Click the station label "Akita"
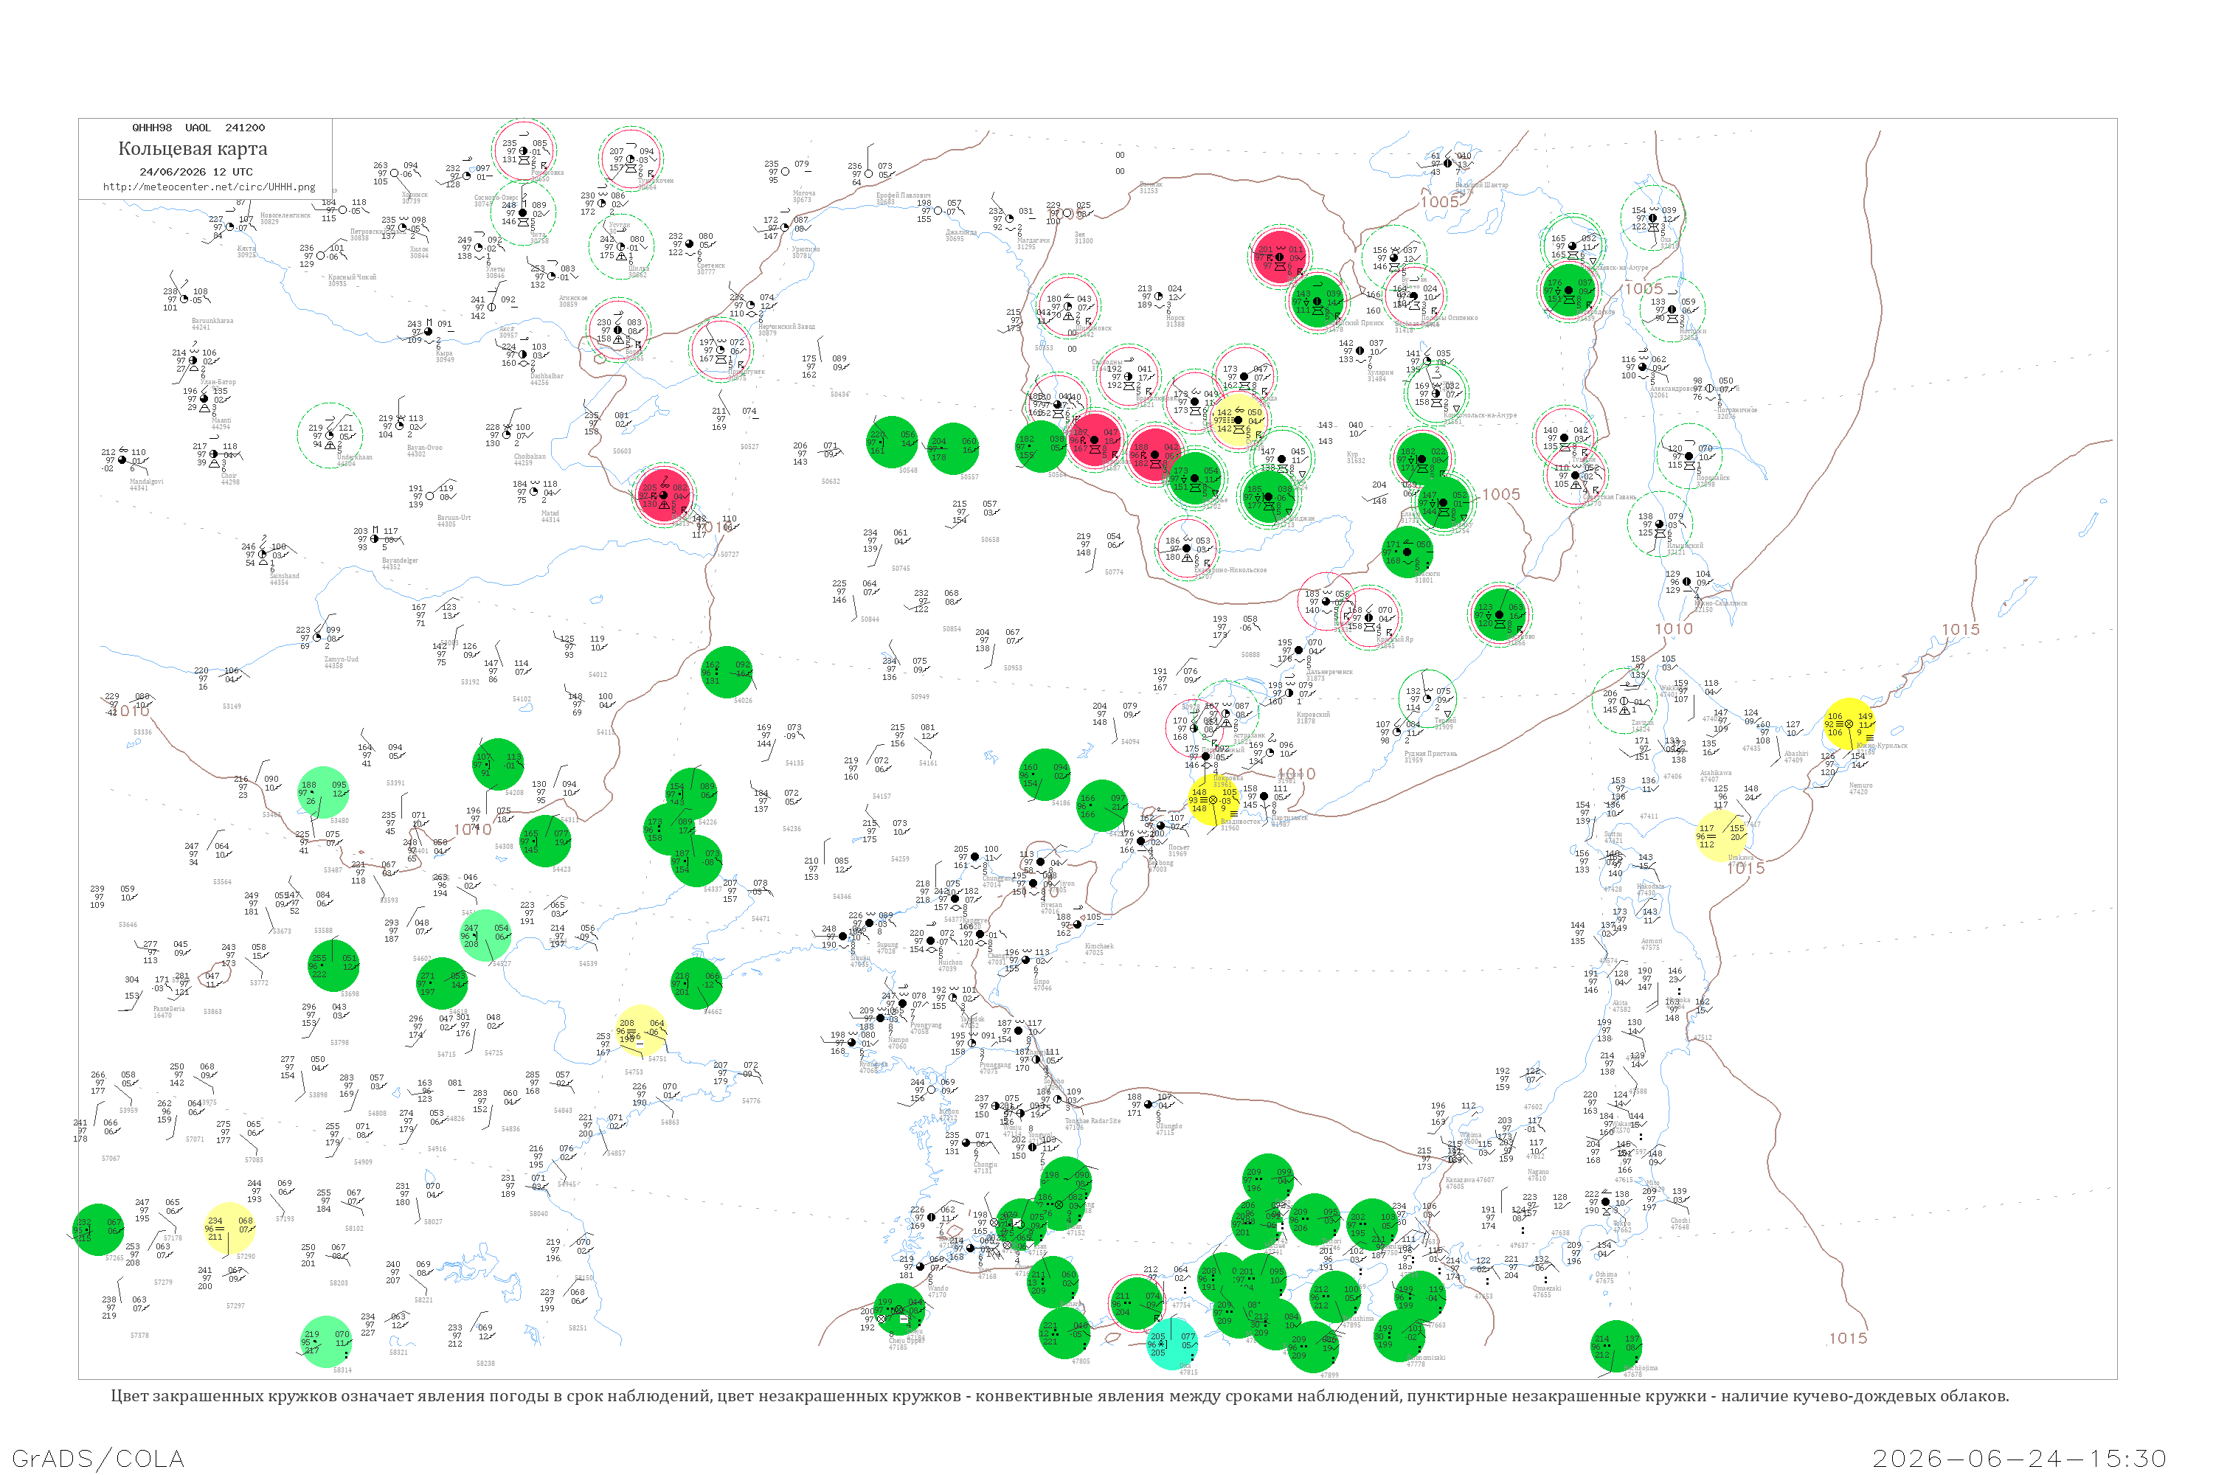Image resolution: width=2213 pixels, height=1475 pixels. tap(1620, 1003)
